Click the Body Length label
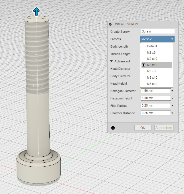 click(x=119, y=46)
